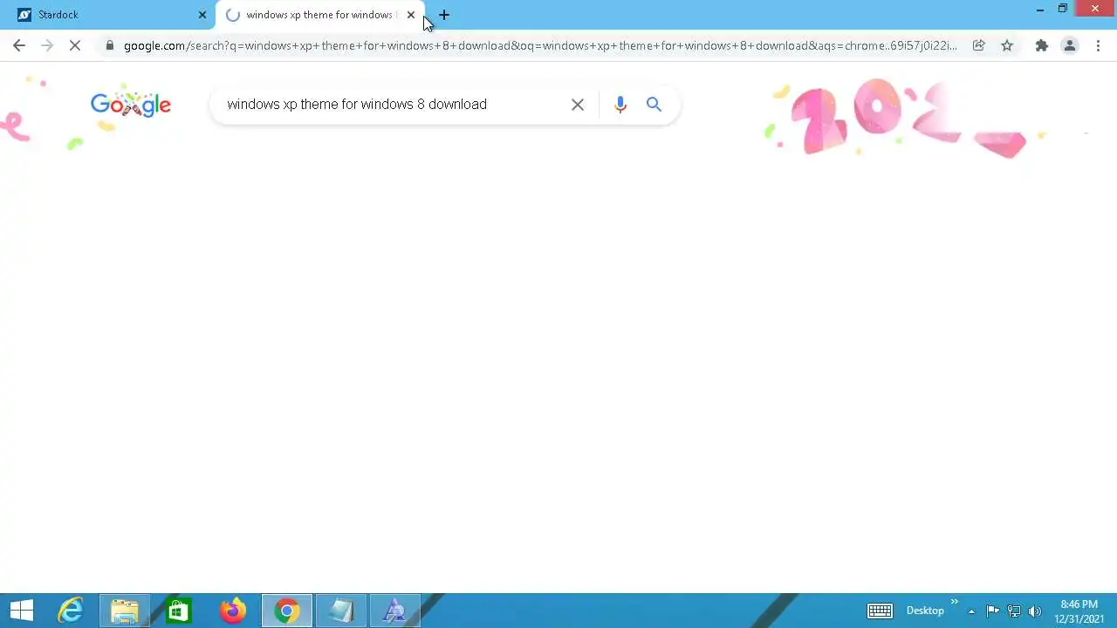Image resolution: width=1117 pixels, height=628 pixels.
Task: Click the Chrome address bar URL
Action: 539,45
